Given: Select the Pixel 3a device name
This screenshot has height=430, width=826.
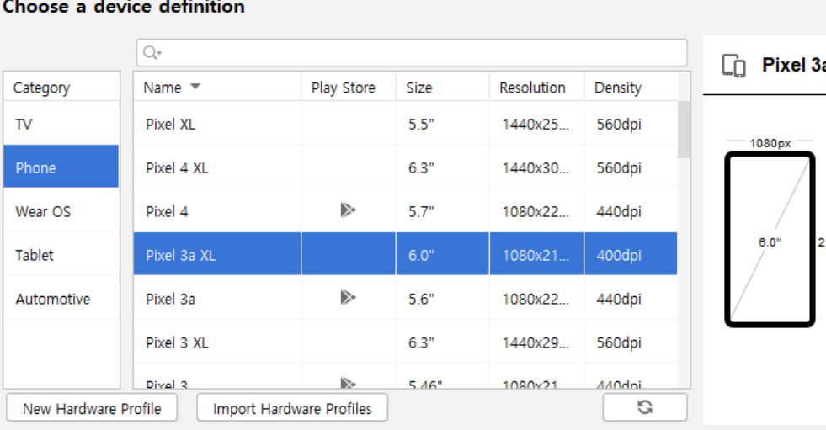Looking at the screenshot, I should tap(170, 299).
